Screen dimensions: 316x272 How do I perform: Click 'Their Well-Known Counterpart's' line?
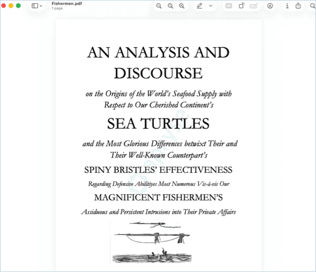point(159,155)
